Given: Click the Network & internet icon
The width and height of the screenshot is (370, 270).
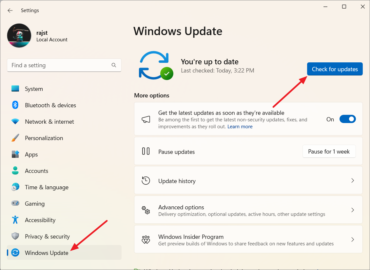Looking at the screenshot, I should [15, 121].
